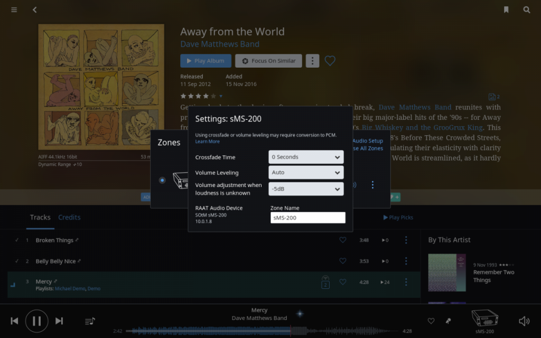
Task: Expand the star rating dropdown arrow
Action: [x=221, y=96]
